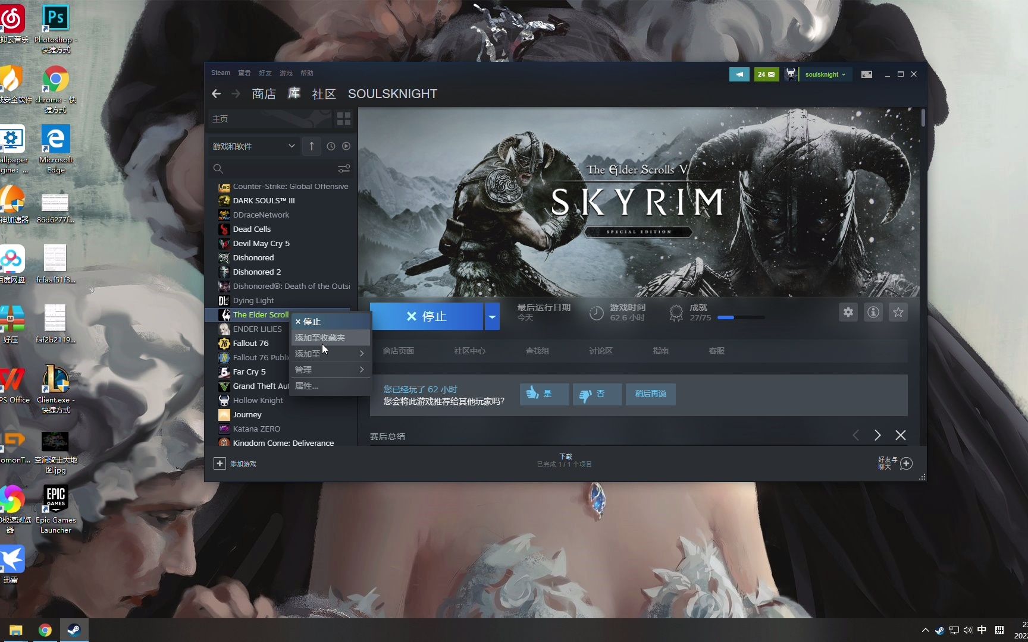This screenshot has height=642, width=1028.
Task: Toggle Skyrim favorite star icon
Action: point(898,312)
